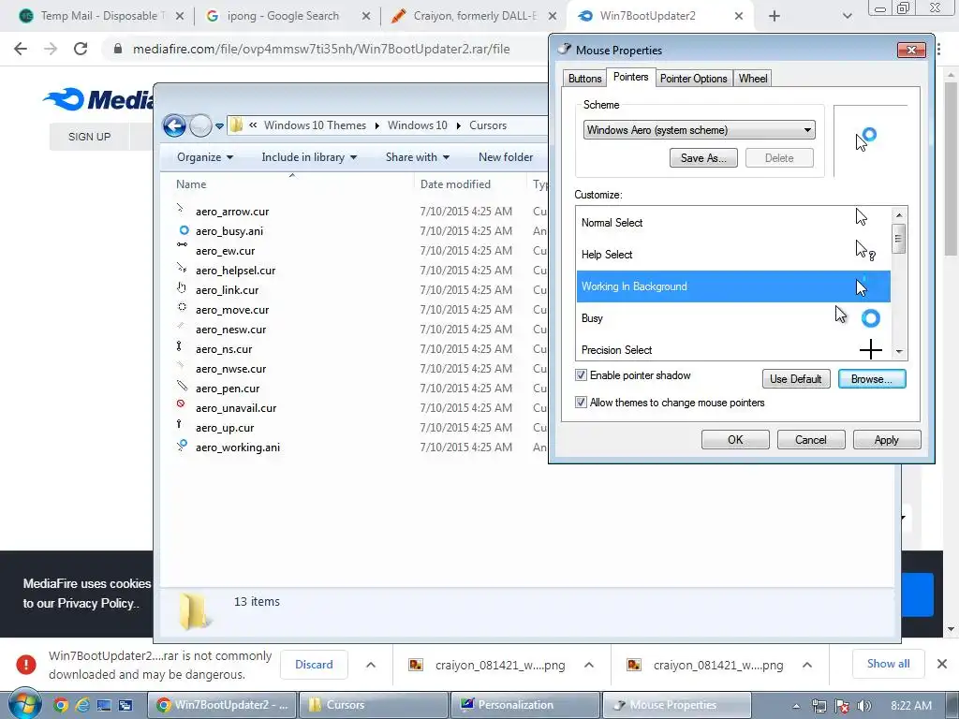This screenshot has height=719, width=959.
Task: Show hidden tray icons arrow
Action: 796,706
